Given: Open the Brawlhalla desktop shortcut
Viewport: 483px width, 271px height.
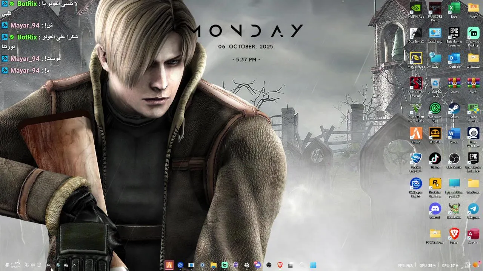Looking at the screenshot, I should pos(454,211).
